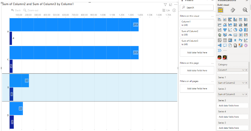Screen dimensions: 251x131
Task: Select the Waterfall chart visual
Action: click(x=220, y=30)
